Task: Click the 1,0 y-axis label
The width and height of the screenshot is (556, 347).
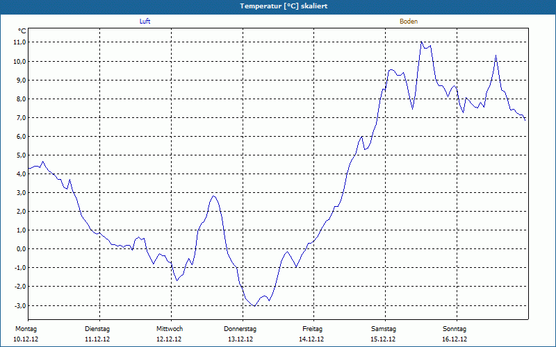Action: point(21,230)
